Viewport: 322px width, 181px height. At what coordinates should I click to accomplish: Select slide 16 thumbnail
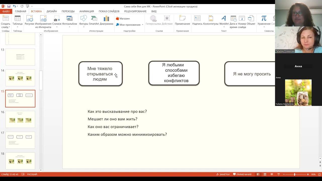20,119
